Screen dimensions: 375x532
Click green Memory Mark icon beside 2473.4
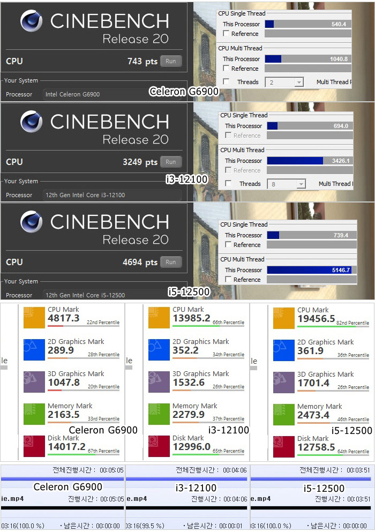[284, 415]
